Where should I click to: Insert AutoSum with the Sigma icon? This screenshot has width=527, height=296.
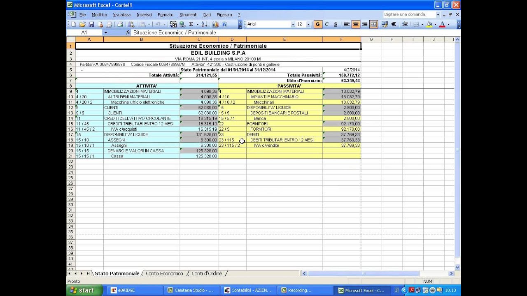[x=191, y=24]
